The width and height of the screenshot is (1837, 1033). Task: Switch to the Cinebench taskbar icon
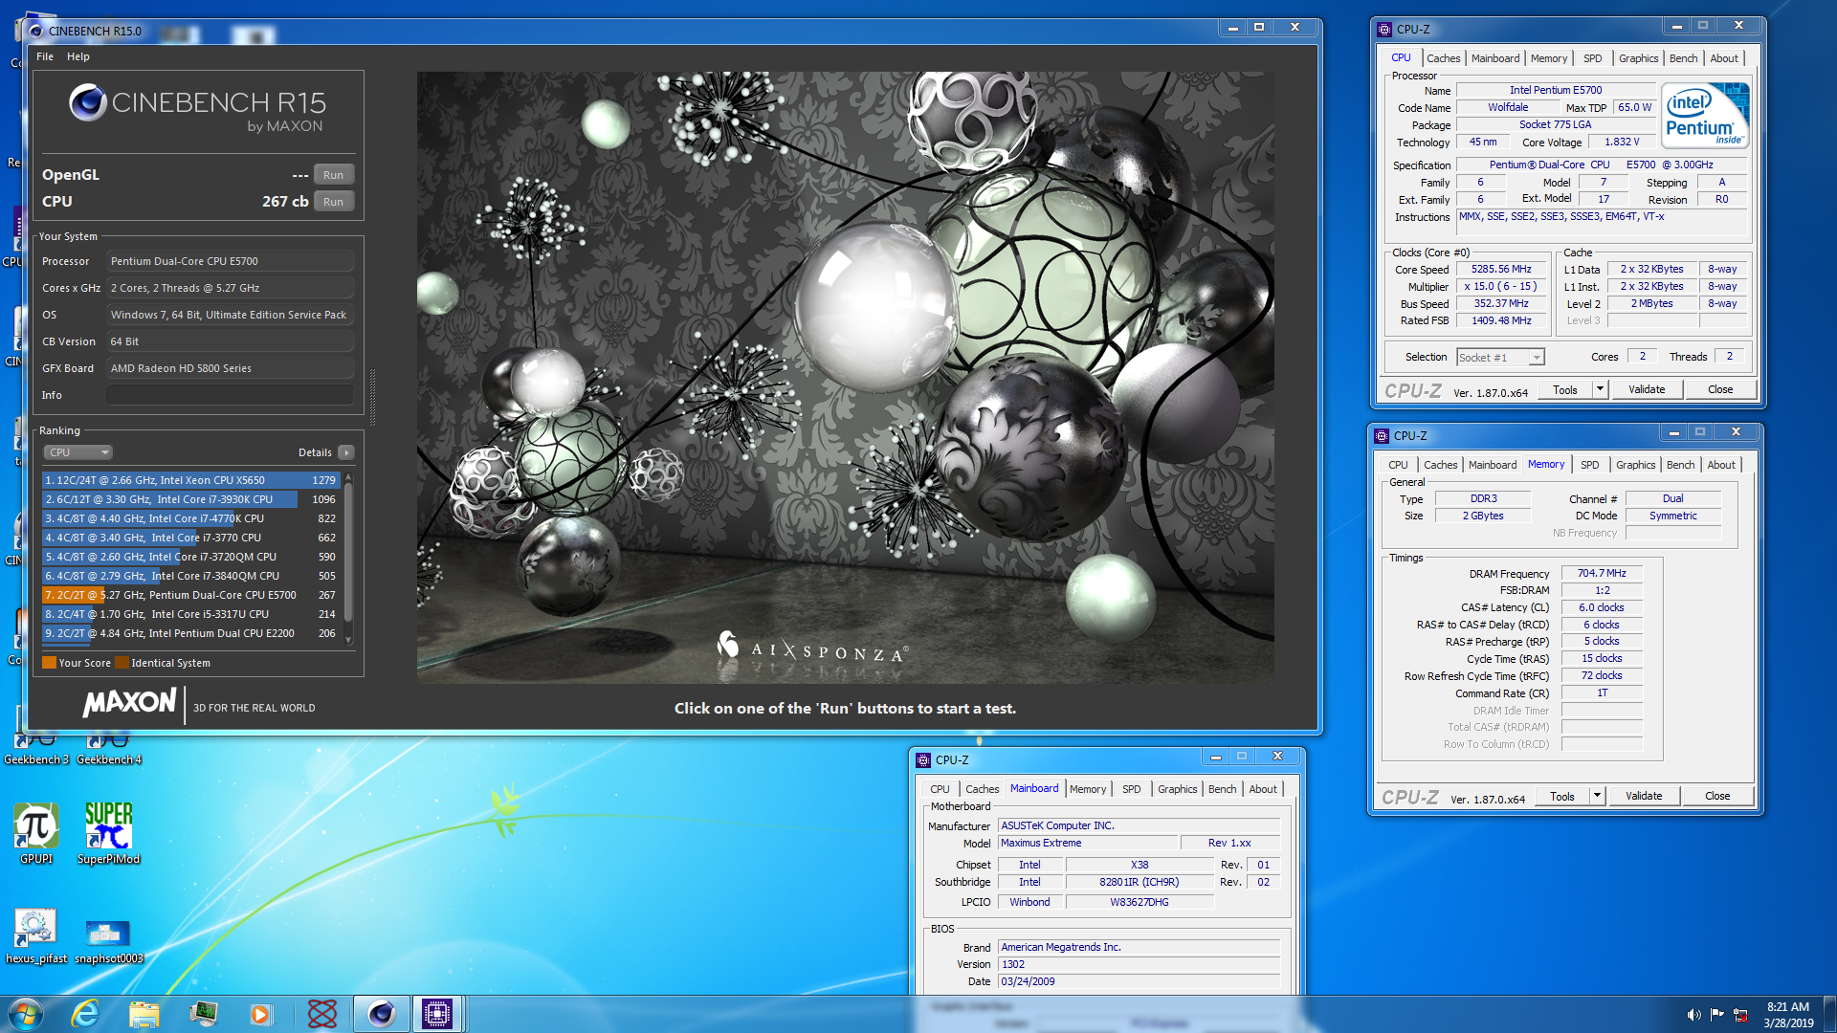coord(381,1014)
